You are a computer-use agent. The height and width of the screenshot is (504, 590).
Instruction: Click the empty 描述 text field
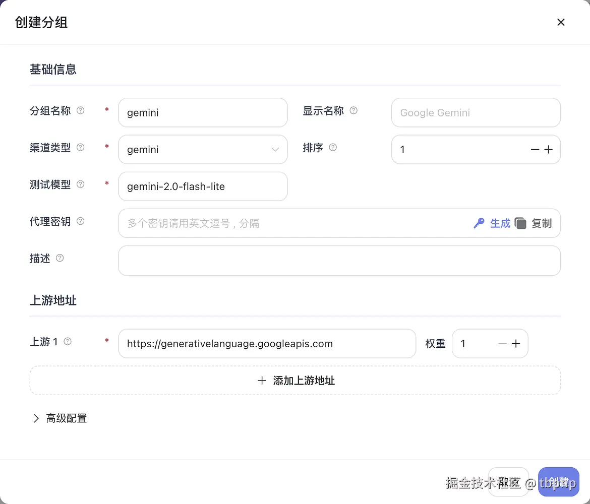[x=339, y=261]
